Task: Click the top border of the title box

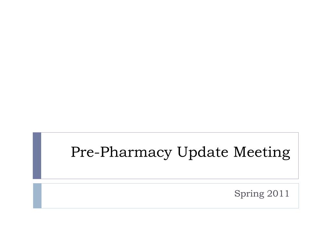Action: pos(169,132)
